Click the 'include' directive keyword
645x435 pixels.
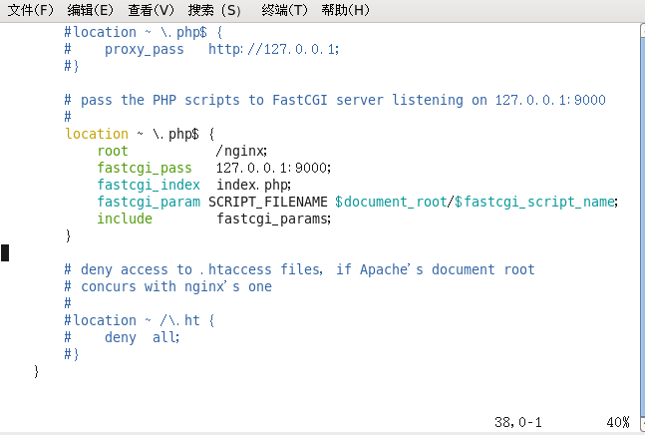(125, 218)
